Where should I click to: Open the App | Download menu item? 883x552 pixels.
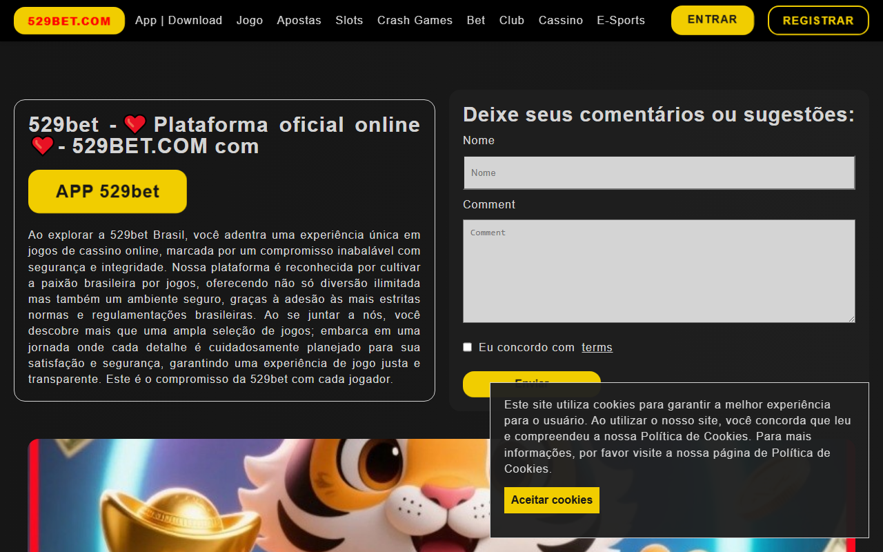coord(179,21)
